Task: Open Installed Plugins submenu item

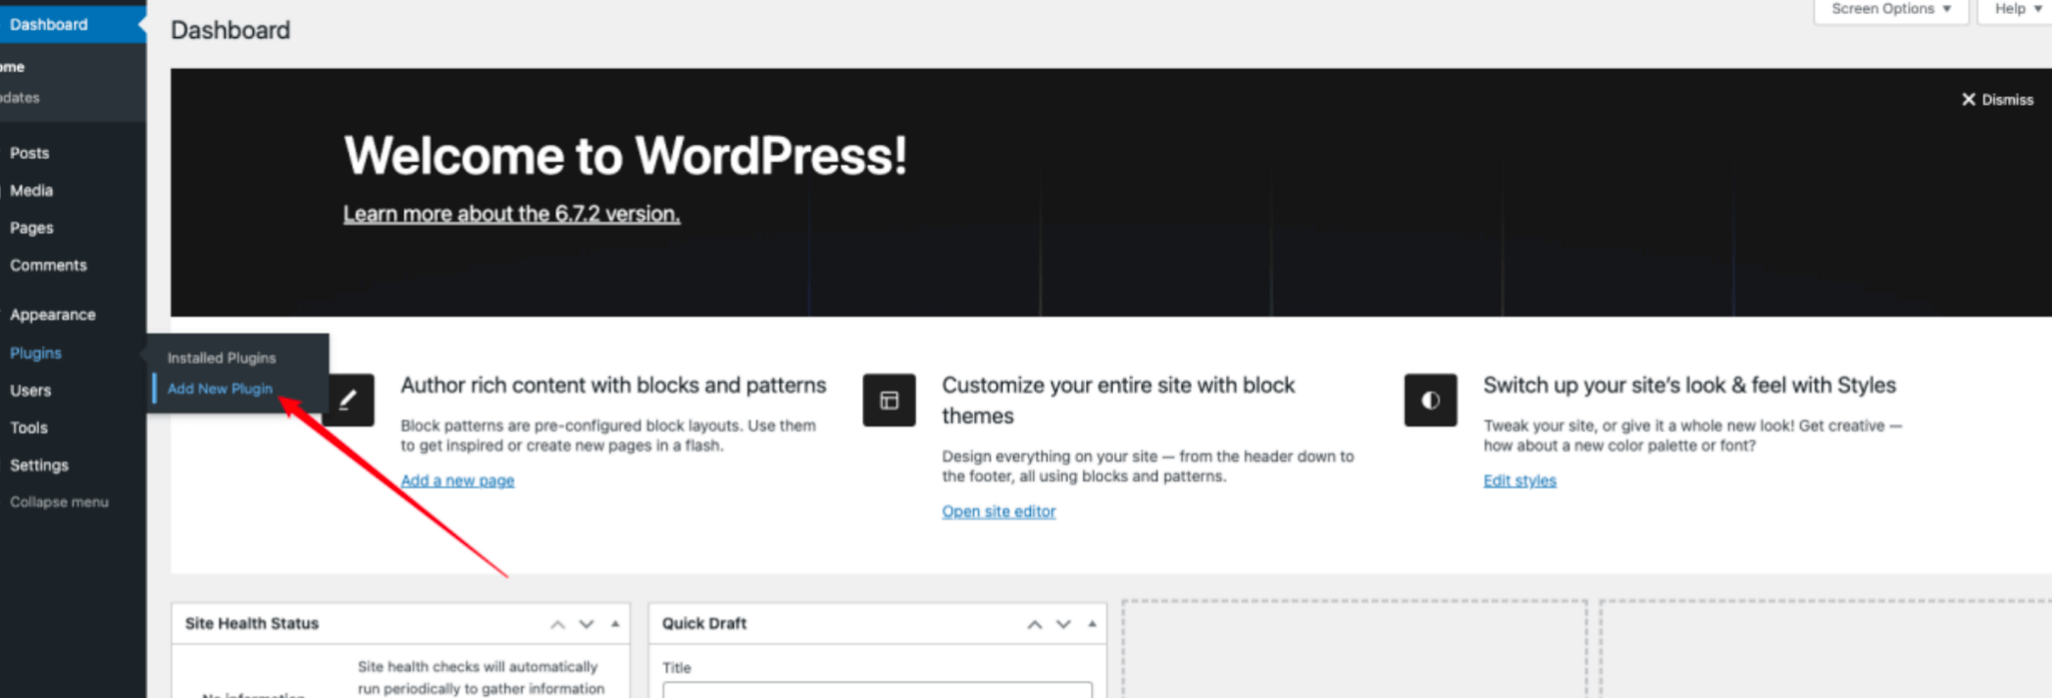Action: click(x=222, y=358)
